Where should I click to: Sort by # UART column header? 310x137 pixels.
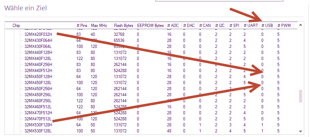point(251,26)
